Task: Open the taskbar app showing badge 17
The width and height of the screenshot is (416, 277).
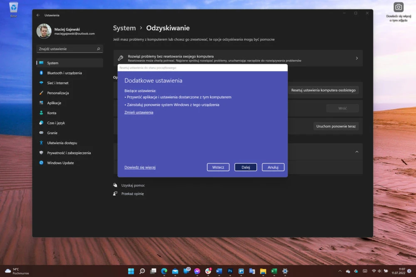Action: point(186,271)
